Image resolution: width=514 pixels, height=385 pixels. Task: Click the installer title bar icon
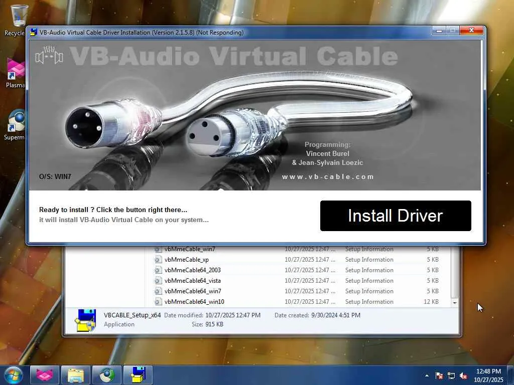[34, 32]
